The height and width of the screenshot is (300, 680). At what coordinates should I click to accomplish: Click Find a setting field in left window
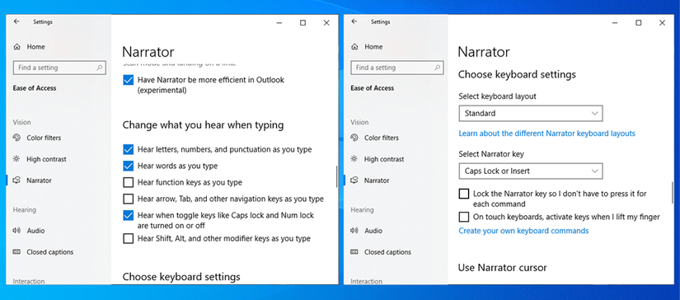point(60,68)
